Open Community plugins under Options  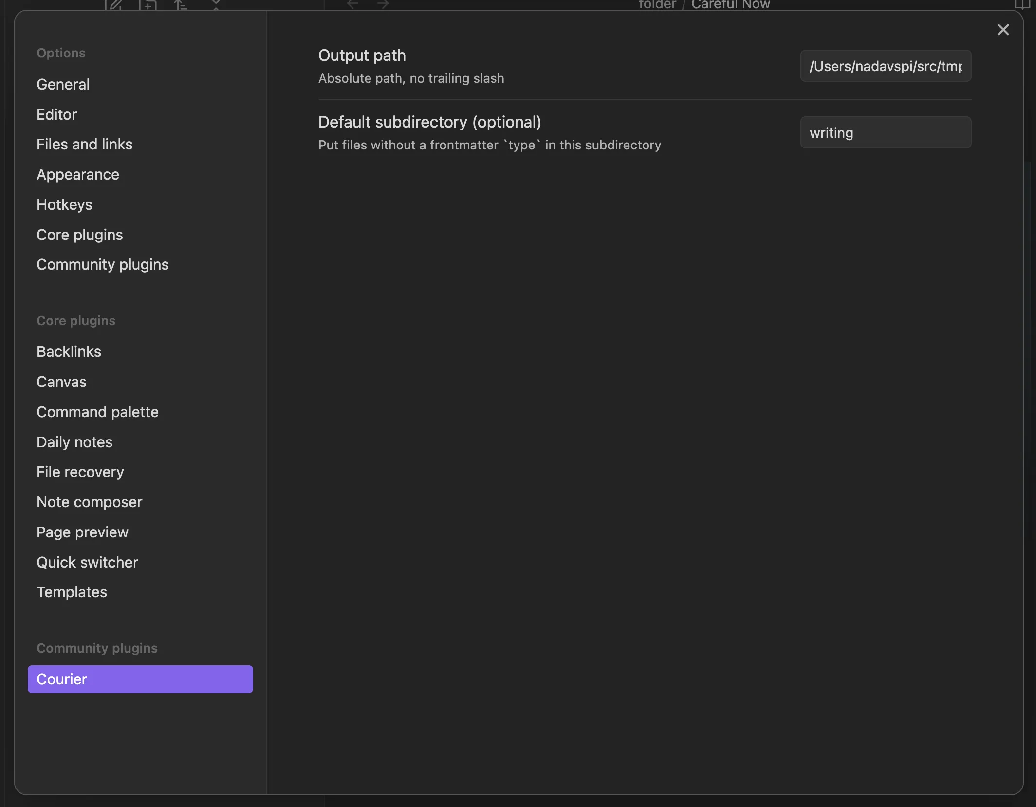(x=140, y=264)
